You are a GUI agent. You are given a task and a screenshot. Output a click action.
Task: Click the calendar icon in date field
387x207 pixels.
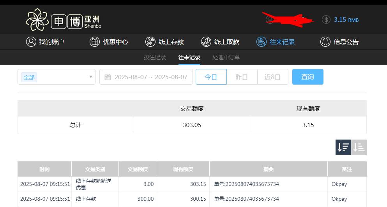coord(108,77)
